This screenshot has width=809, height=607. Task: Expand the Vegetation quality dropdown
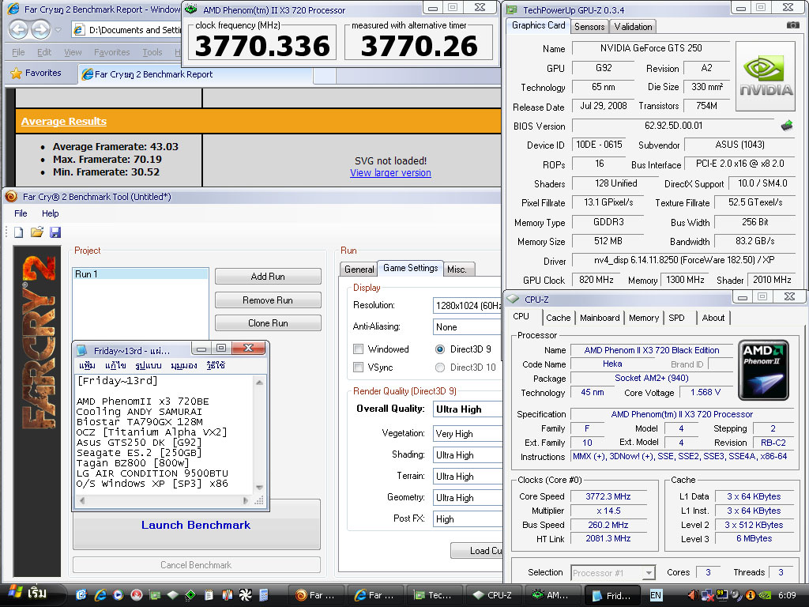(x=468, y=434)
